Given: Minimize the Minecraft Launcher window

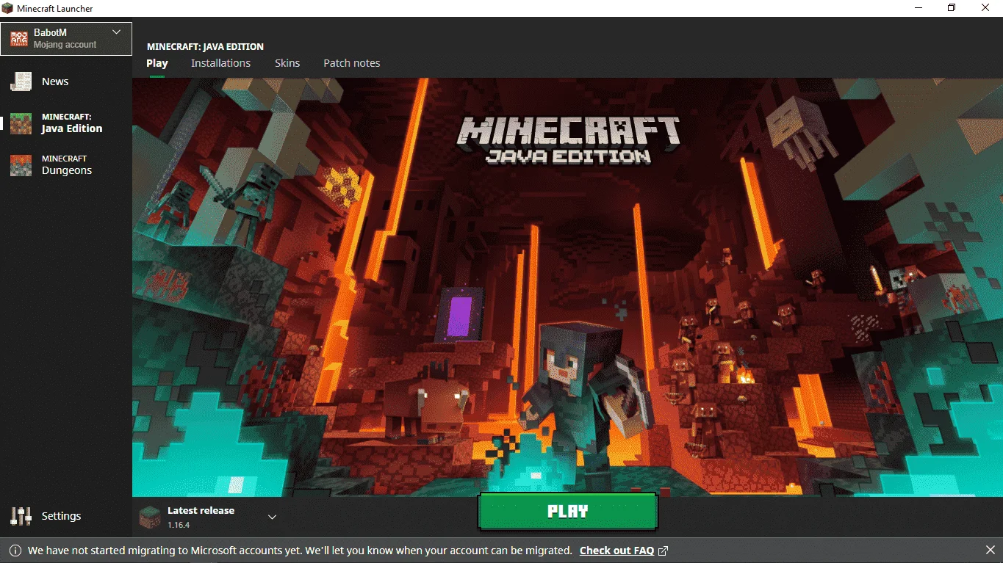Looking at the screenshot, I should click(x=918, y=8).
